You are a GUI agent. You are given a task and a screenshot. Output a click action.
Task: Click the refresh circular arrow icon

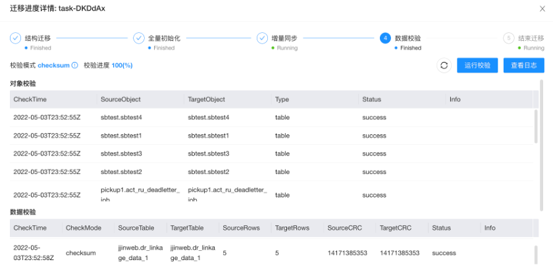click(444, 66)
